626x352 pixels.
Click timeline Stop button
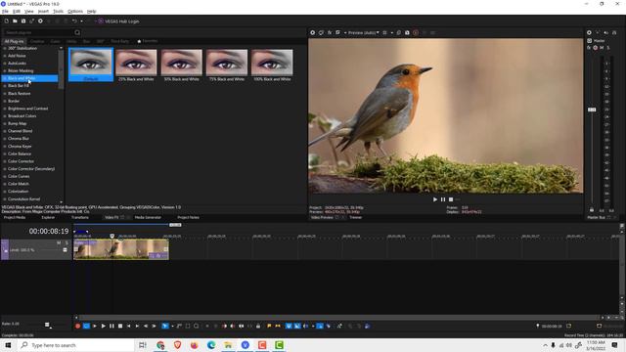click(120, 326)
